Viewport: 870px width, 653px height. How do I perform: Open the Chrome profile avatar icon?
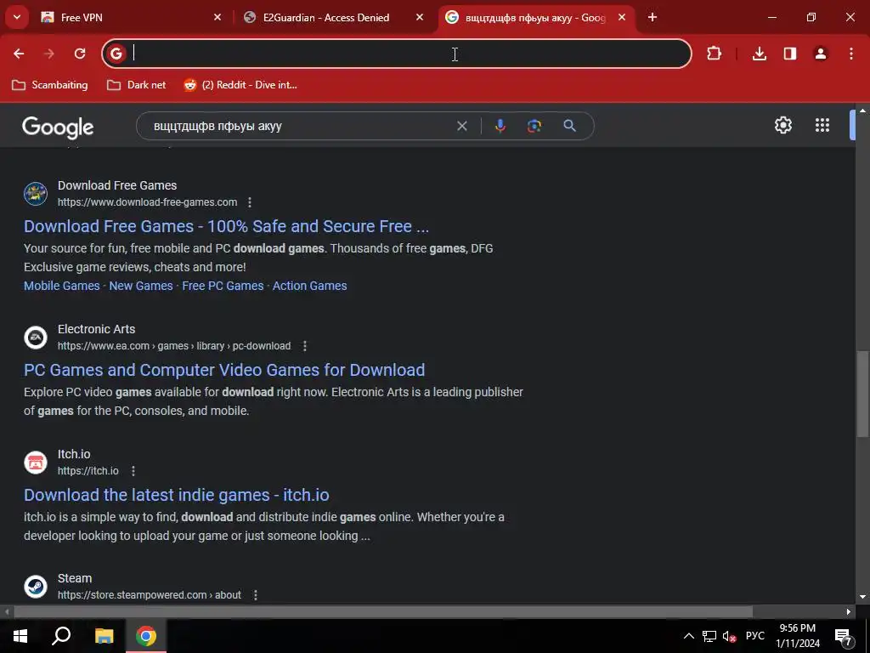[821, 54]
